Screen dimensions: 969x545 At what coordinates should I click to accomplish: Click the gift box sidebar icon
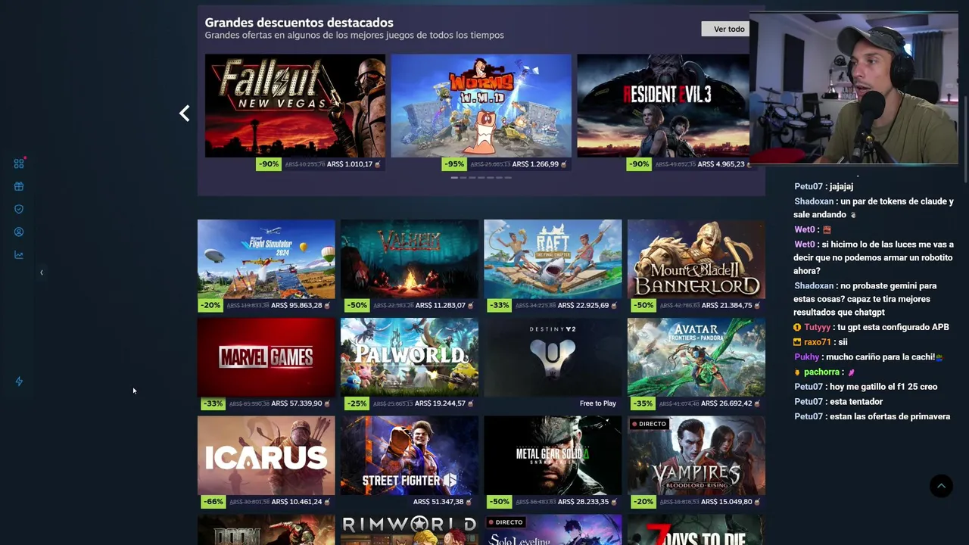coord(19,186)
